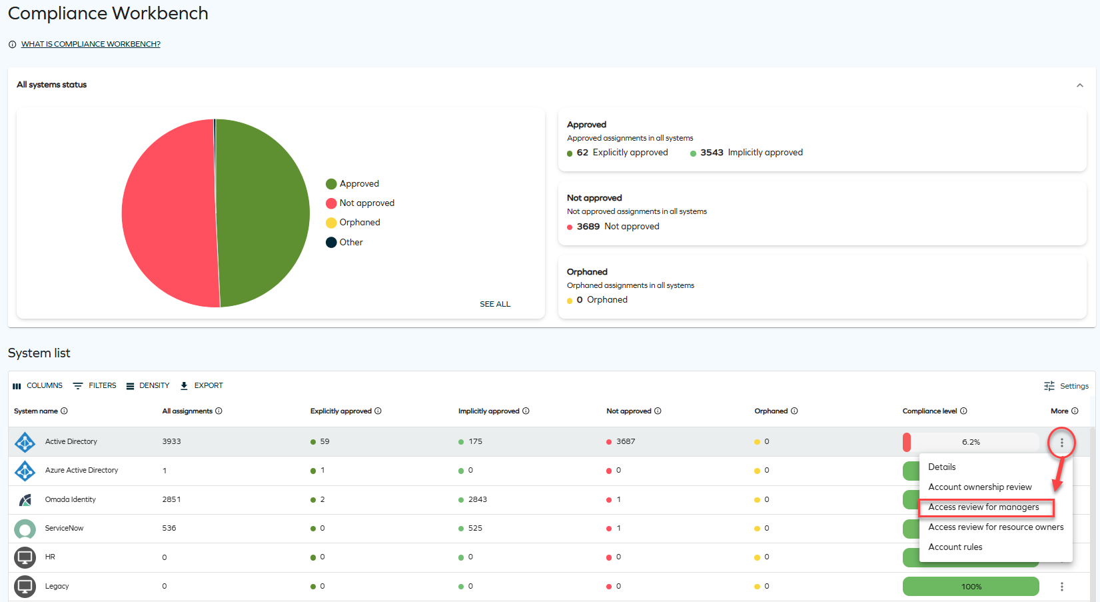Sort by the System name column header
This screenshot has width=1100, height=602.
[x=36, y=411]
